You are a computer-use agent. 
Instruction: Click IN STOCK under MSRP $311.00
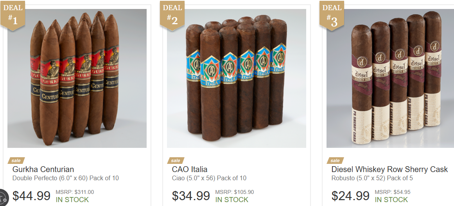72,200
